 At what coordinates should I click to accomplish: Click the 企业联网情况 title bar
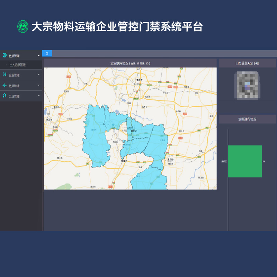point(130,63)
